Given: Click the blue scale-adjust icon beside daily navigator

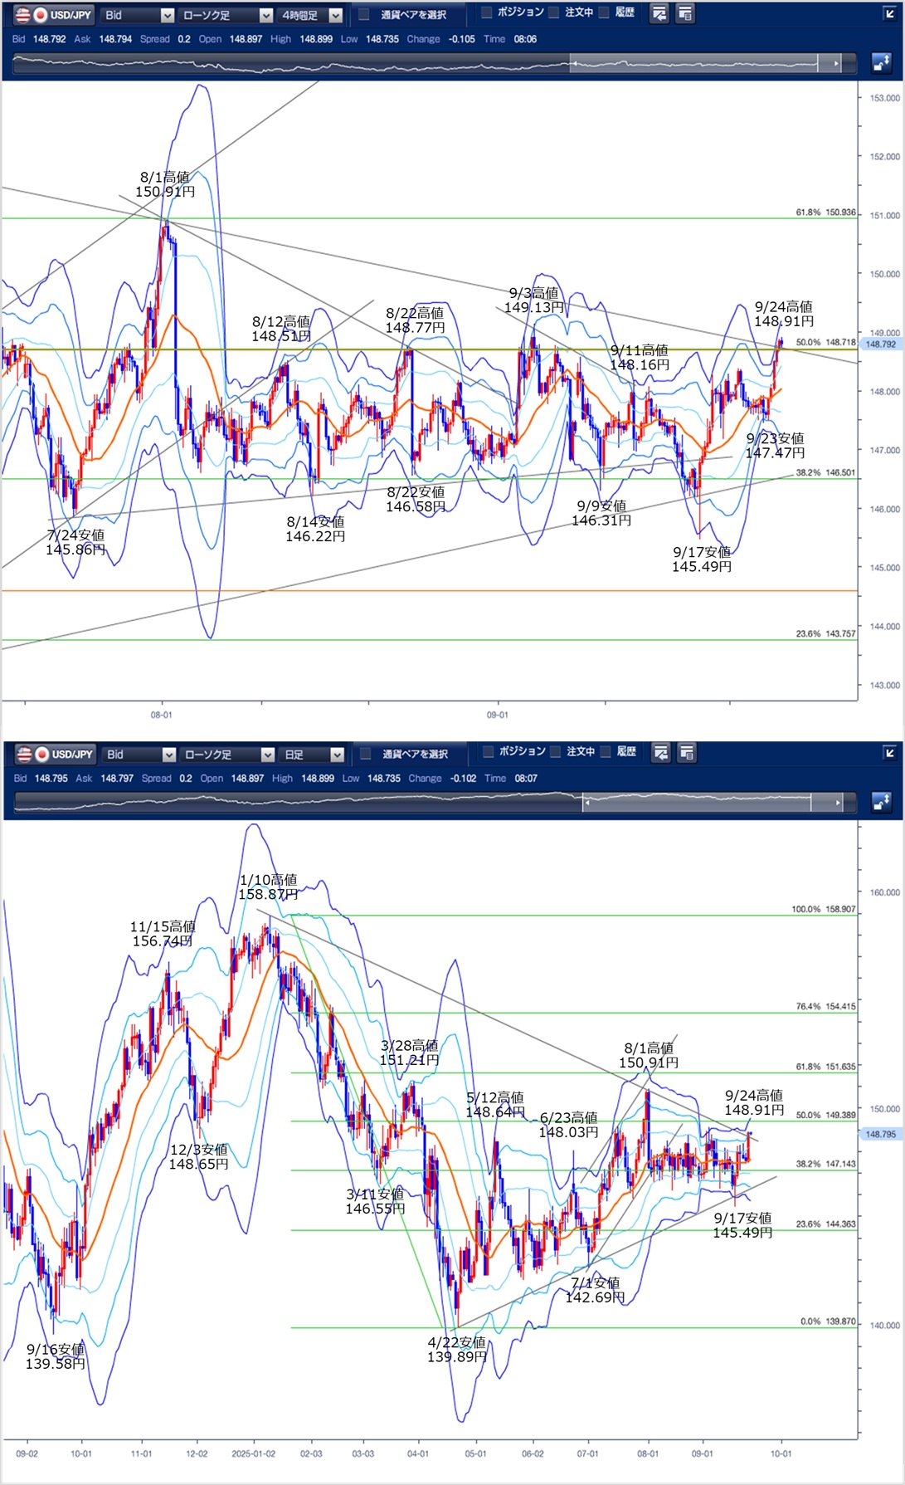Looking at the screenshot, I should (x=881, y=802).
